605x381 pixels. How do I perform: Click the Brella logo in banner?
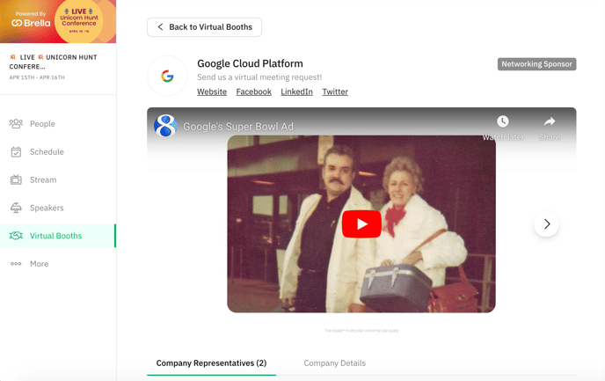tap(31, 23)
